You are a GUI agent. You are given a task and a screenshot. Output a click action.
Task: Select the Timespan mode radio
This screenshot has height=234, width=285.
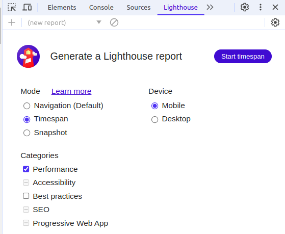pyautogui.click(x=27, y=119)
